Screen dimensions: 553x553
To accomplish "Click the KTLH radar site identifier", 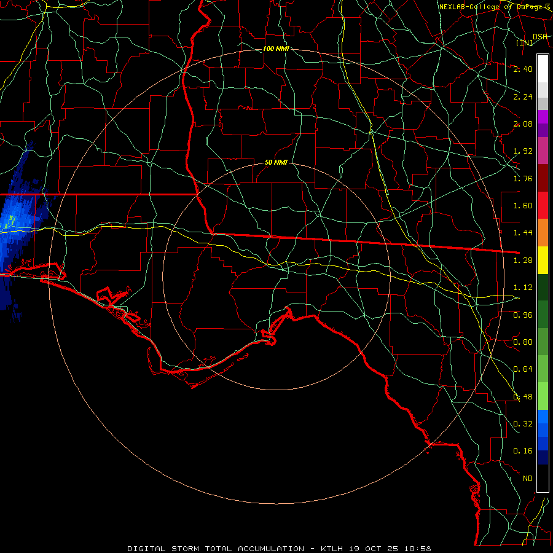I will pos(332,549).
